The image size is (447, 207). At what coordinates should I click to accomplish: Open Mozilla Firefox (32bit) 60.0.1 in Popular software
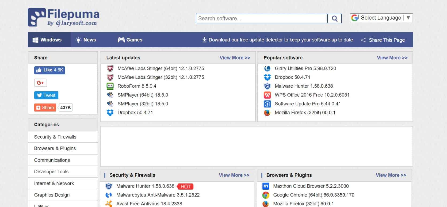pyautogui.click(x=305, y=113)
